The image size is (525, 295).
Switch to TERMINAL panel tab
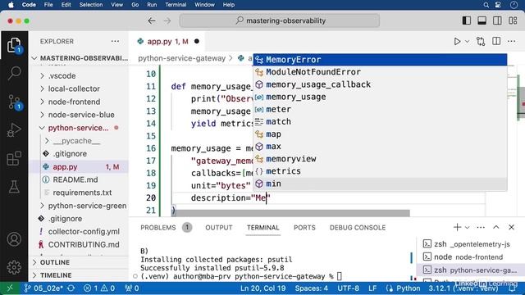click(x=262, y=228)
